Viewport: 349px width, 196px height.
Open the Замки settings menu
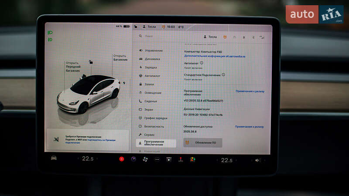[x=147, y=84]
